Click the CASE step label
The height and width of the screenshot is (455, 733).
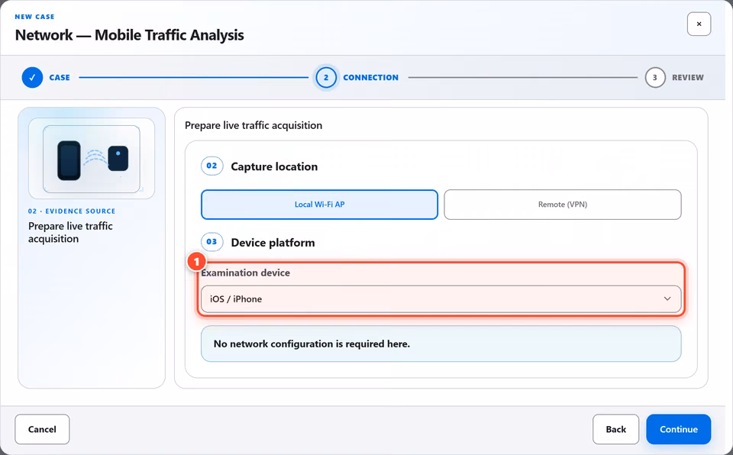(x=60, y=78)
